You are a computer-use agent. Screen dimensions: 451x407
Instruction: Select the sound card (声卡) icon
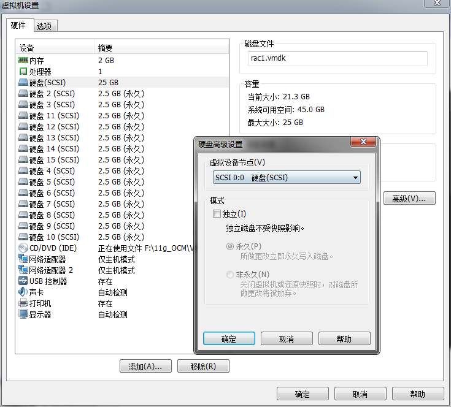(x=23, y=292)
